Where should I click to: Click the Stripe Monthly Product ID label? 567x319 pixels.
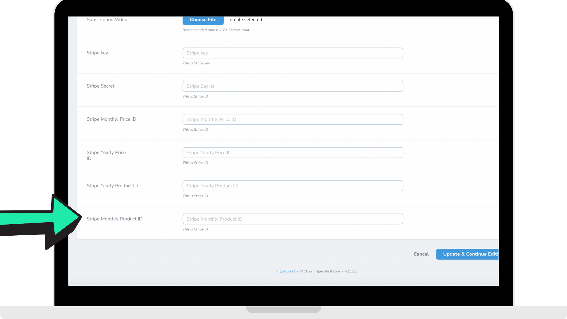(x=115, y=219)
